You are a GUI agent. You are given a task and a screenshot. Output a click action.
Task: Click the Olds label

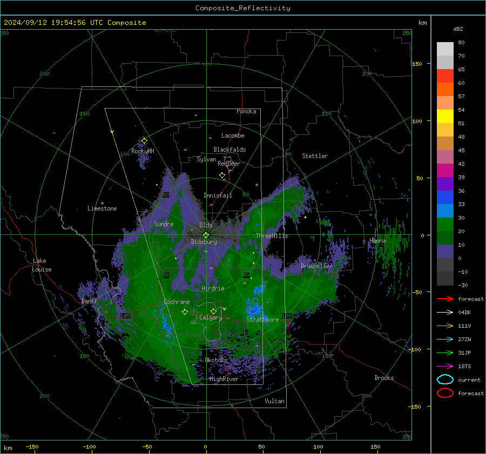(206, 225)
